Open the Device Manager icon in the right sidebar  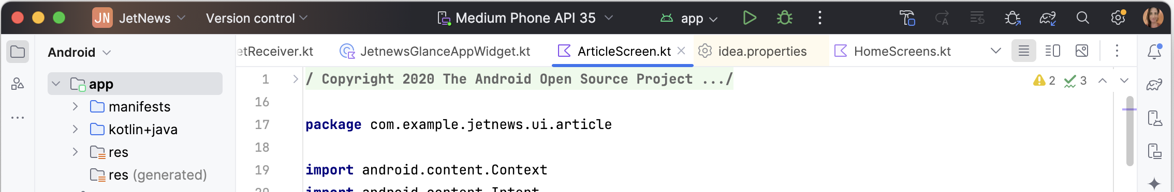click(1154, 118)
